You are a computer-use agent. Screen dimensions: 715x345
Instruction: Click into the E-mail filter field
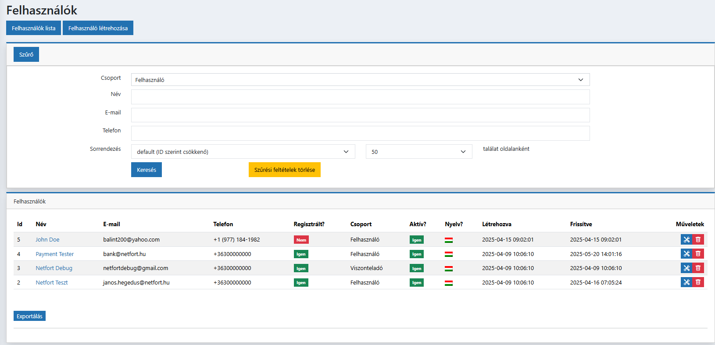(x=360, y=115)
